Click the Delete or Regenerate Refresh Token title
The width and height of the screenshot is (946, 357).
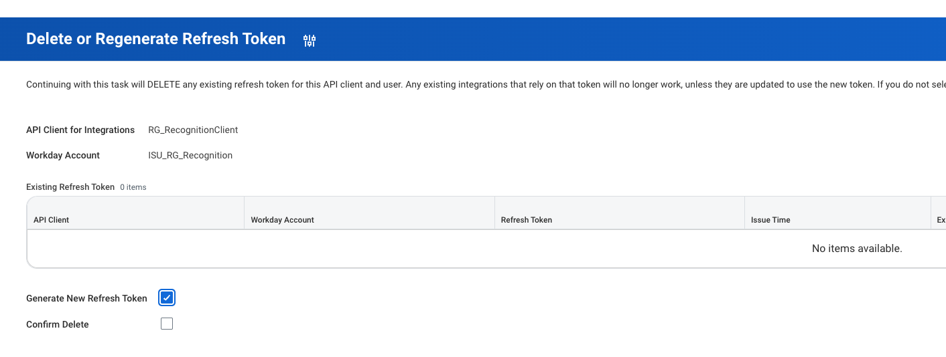155,39
